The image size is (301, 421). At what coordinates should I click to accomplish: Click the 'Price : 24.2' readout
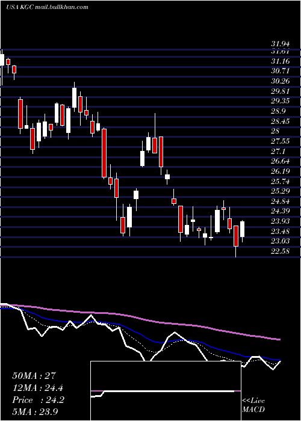coord(38,400)
